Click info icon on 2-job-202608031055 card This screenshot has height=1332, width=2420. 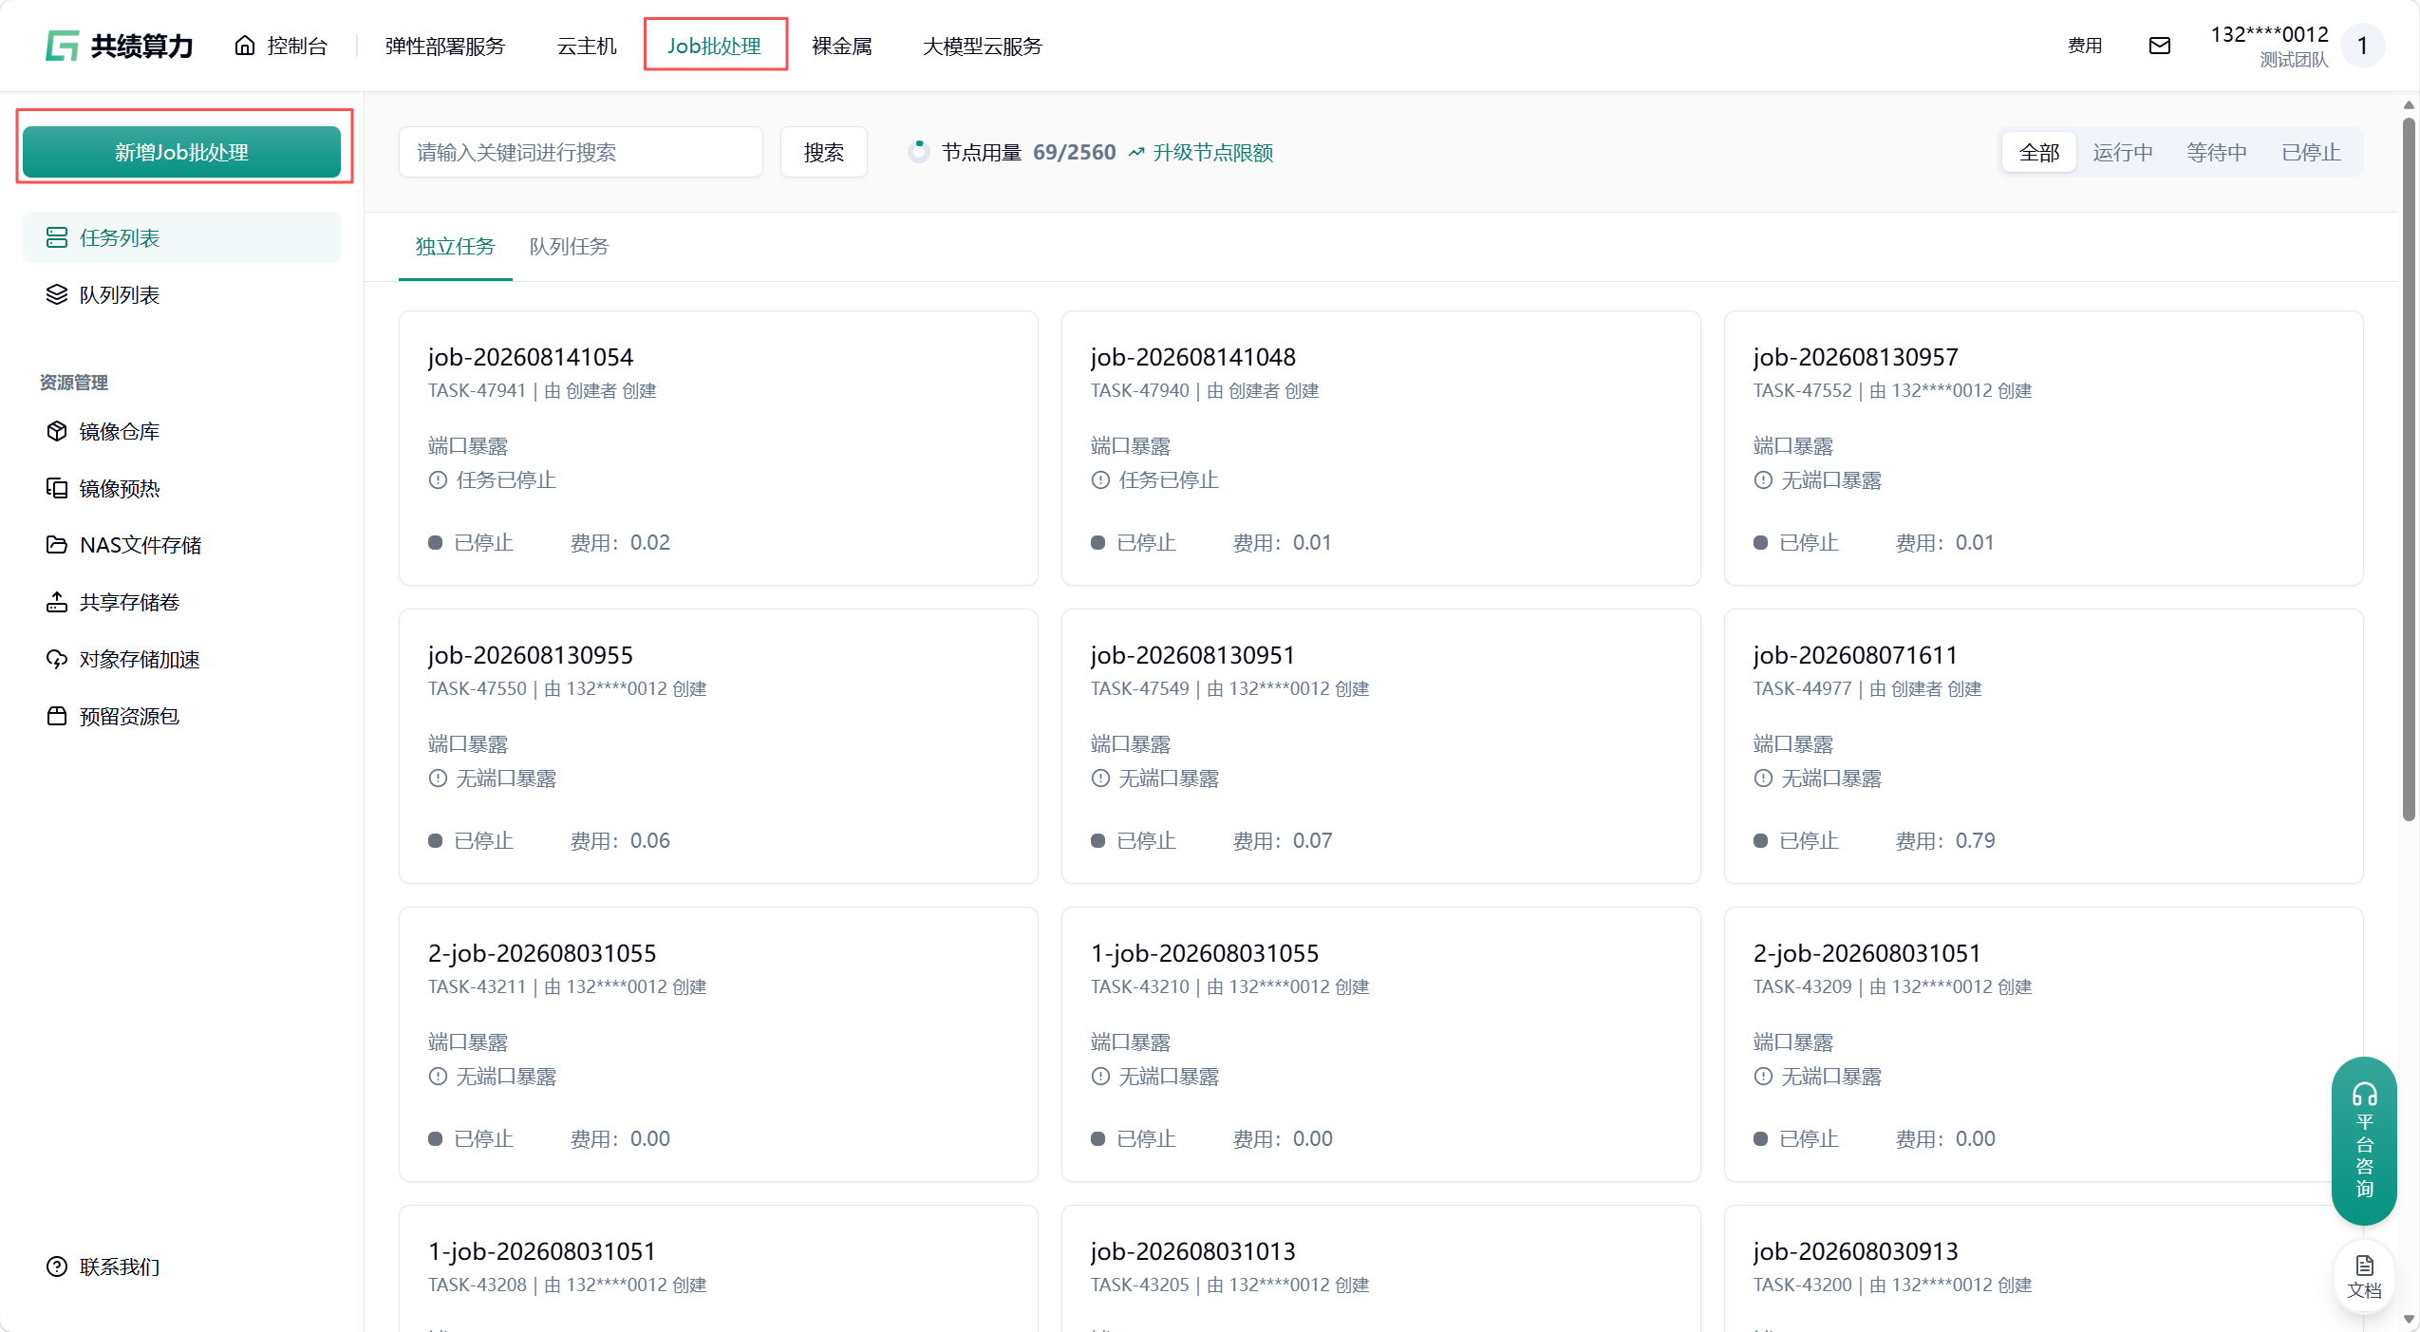coord(438,1077)
